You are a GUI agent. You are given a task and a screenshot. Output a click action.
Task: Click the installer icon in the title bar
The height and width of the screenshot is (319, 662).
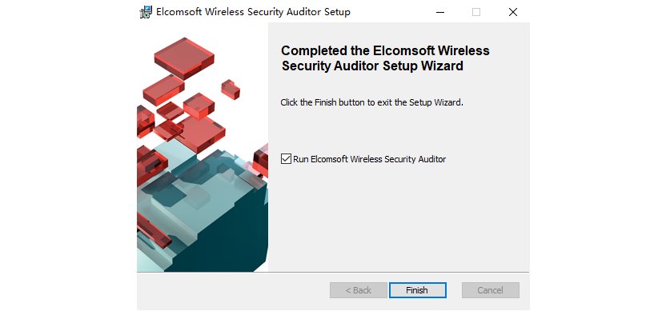[146, 12]
